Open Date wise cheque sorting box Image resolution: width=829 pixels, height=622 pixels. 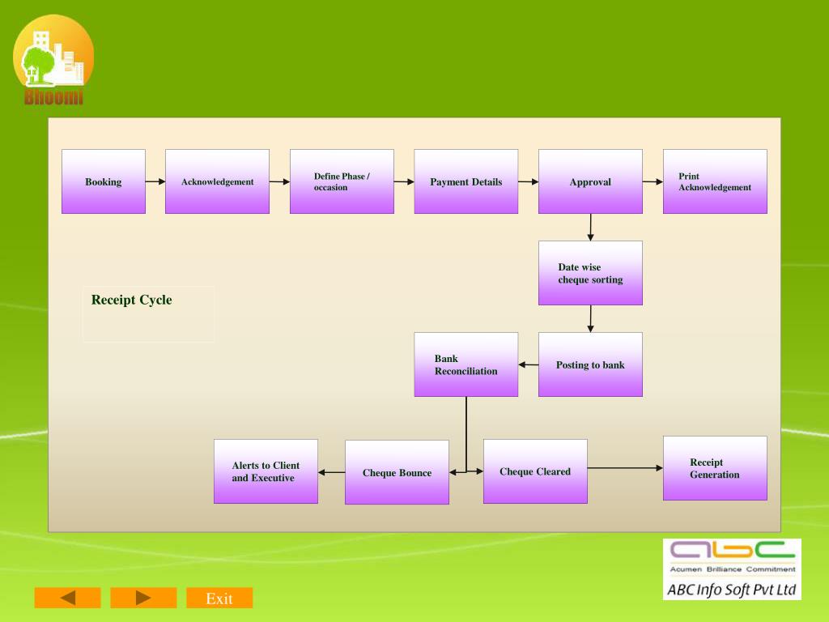pos(590,273)
